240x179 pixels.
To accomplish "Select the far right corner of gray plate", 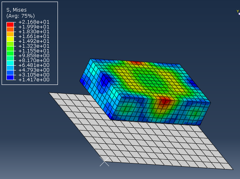I will [232, 168].
